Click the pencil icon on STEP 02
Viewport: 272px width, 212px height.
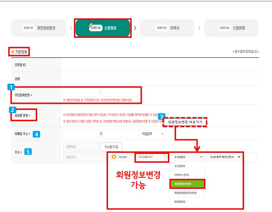pyautogui.click(x=90, y=25)
